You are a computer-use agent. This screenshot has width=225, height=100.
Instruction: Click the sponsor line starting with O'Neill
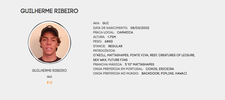click(x=144, y=55)
